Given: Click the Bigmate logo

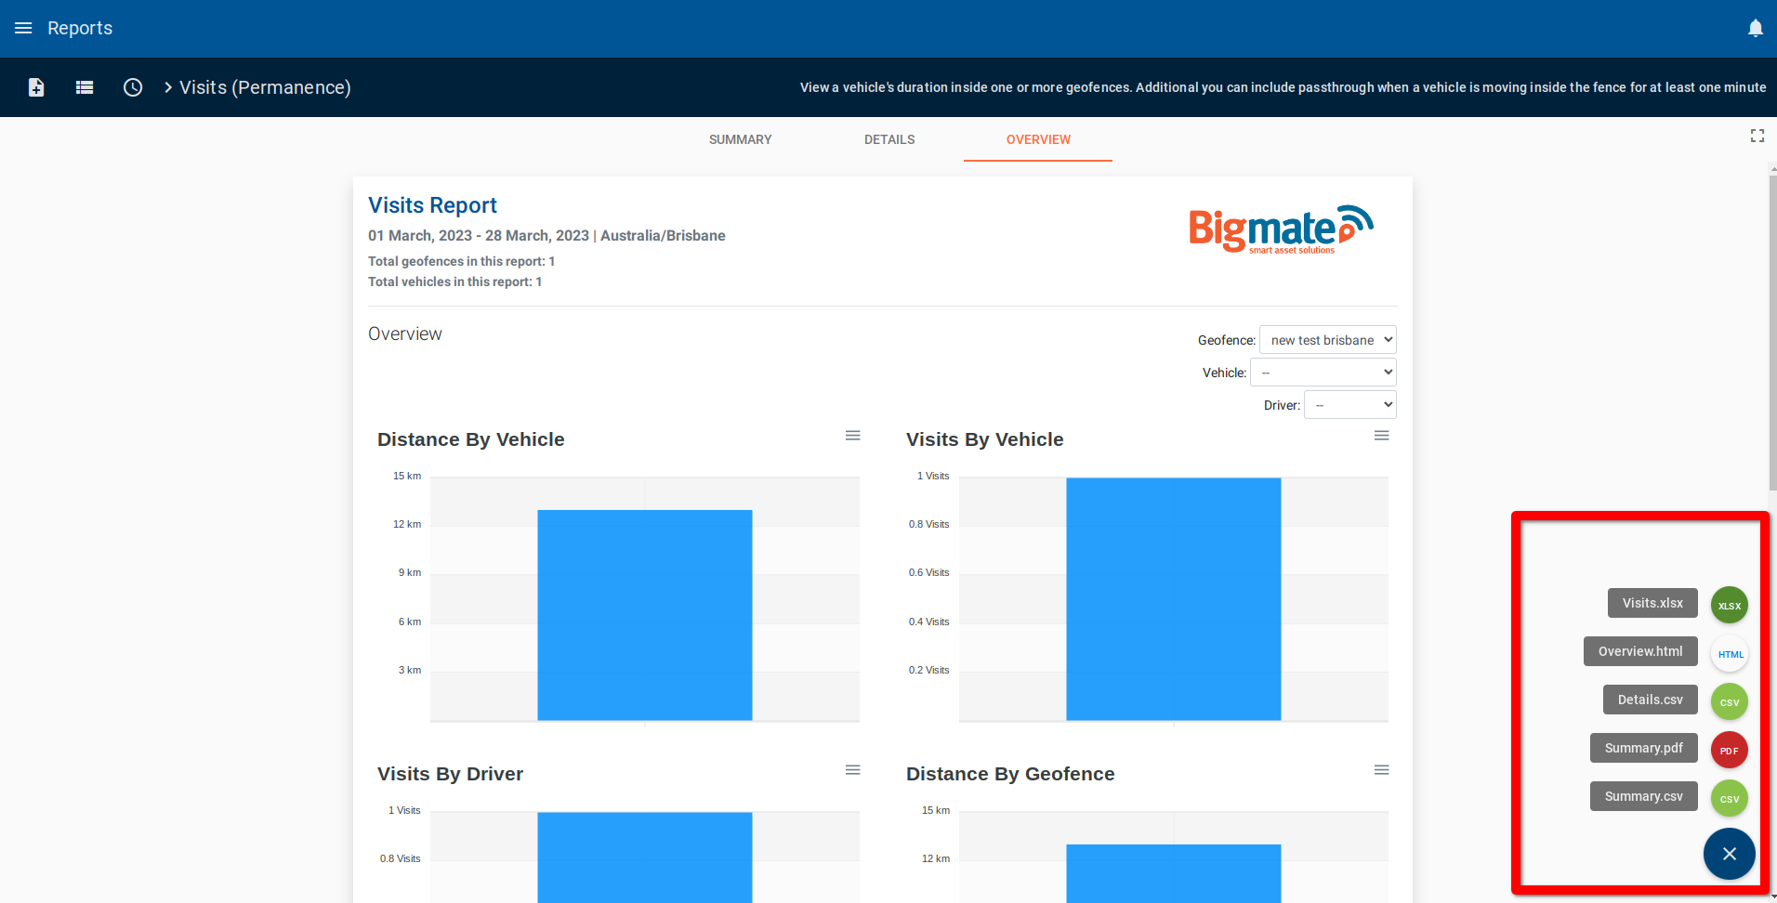Looking at the screenshot, I should (1281, 229).
